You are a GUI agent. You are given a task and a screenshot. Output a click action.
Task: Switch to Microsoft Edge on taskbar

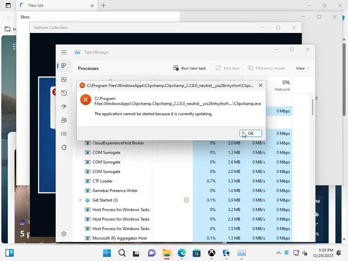[182, 253]
